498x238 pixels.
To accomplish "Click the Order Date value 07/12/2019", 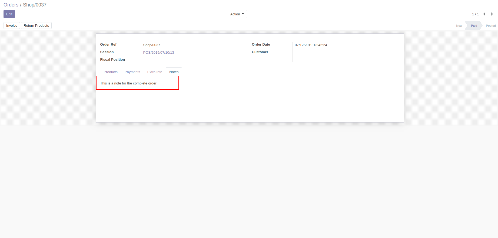I will [311, 45].
